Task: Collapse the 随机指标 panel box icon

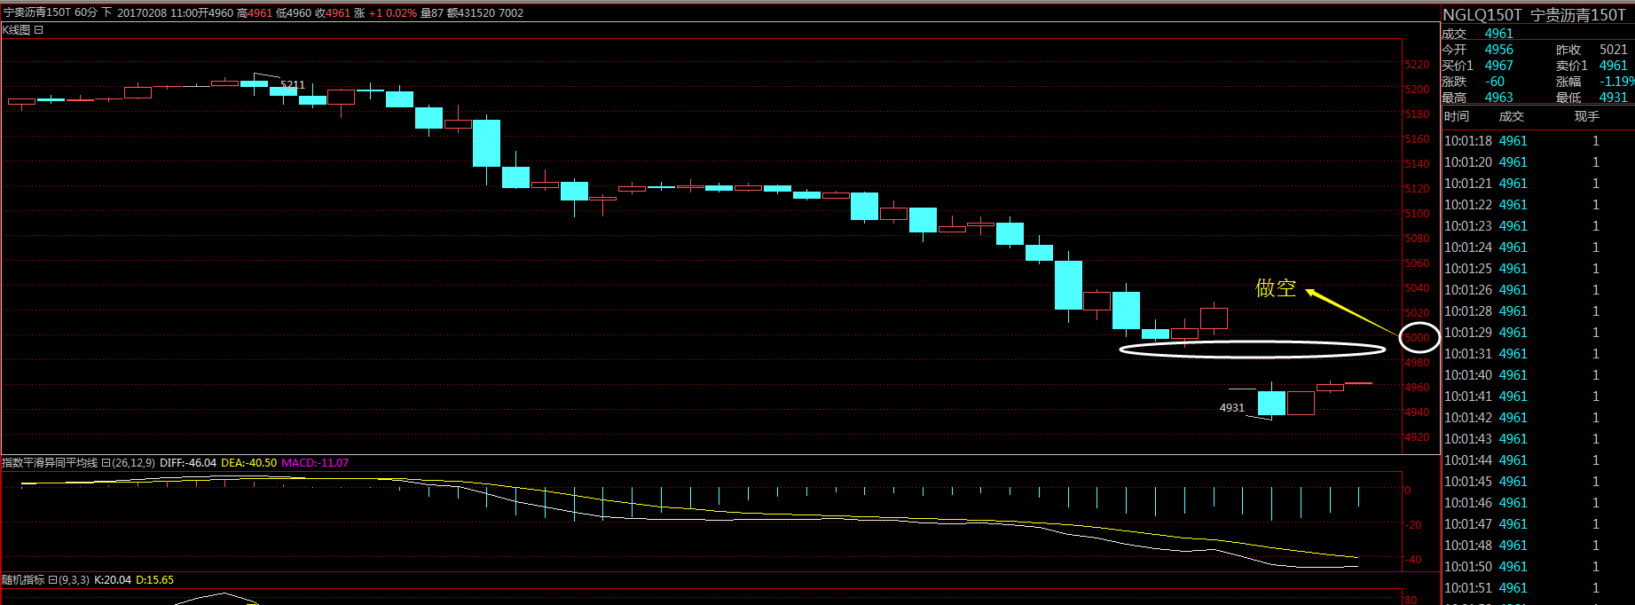Action: click(x=52, y=580)
